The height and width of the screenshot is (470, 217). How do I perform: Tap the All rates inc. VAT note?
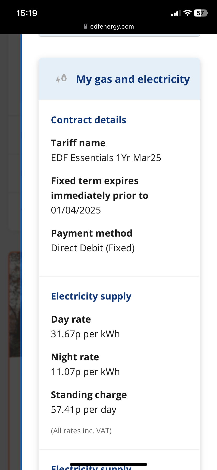81,431
